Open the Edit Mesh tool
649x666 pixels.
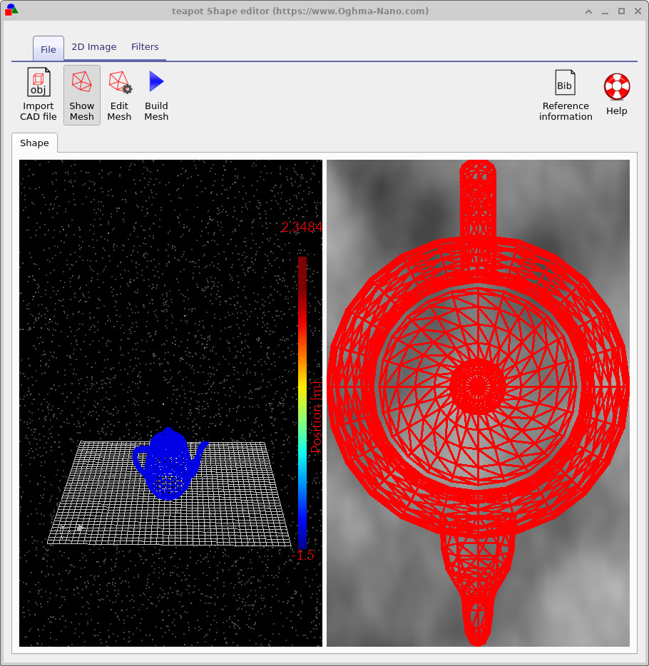coord(119,83)
